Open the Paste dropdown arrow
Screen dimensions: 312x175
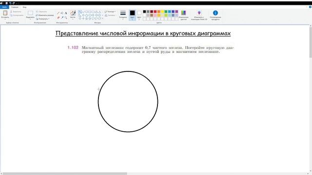[5, 19]
